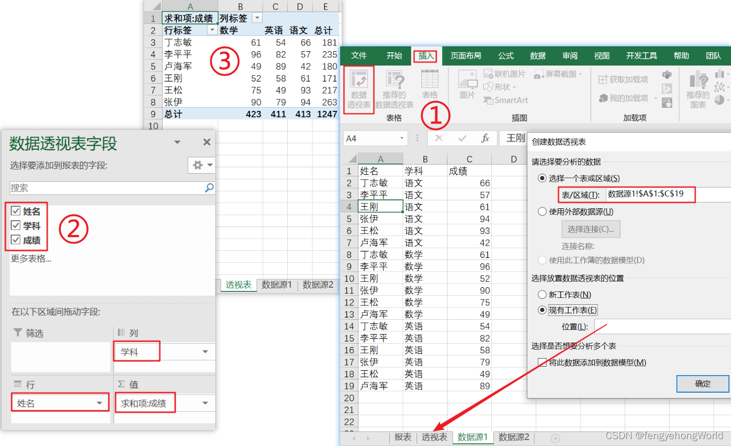
Task: Click the 选择连接(C)... button
Action: coord(591,229)
